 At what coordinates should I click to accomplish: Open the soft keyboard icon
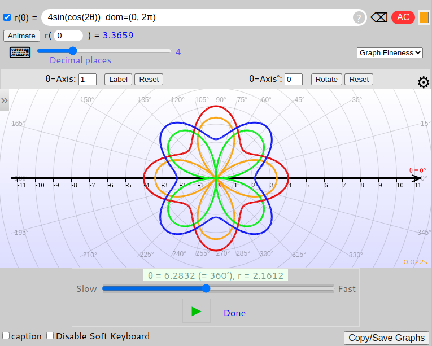[x=20, y=52]
